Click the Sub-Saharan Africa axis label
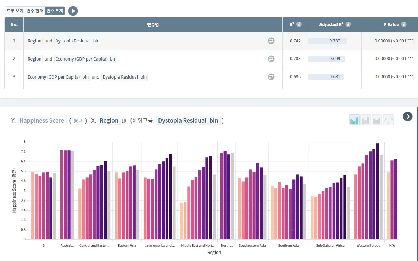This screenshot has height=261, width=418. point(330,245)
